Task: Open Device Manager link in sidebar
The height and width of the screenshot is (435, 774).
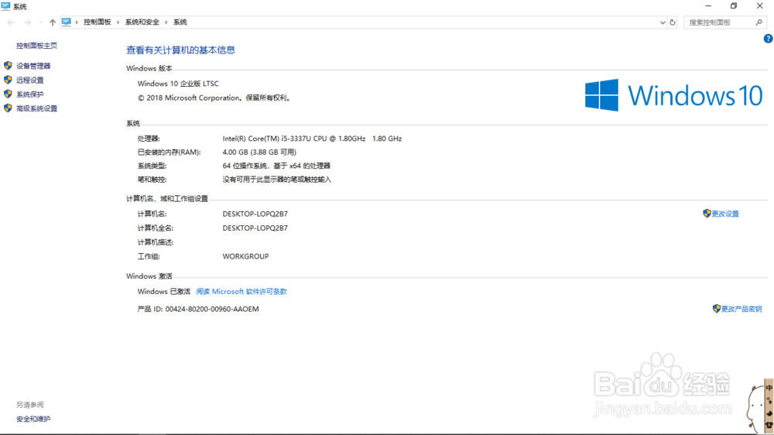Action: click(x=33, y=66)
